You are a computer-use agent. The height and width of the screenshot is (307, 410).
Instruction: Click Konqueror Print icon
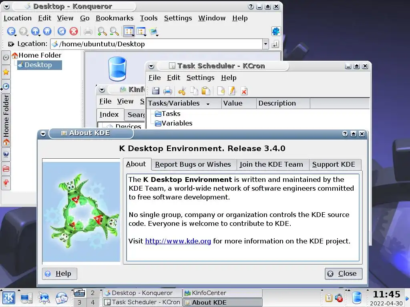(x=88, y=31)
